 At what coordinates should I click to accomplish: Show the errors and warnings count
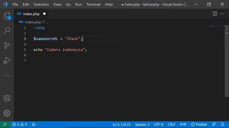pyautogui.click(x=20, y=124)
